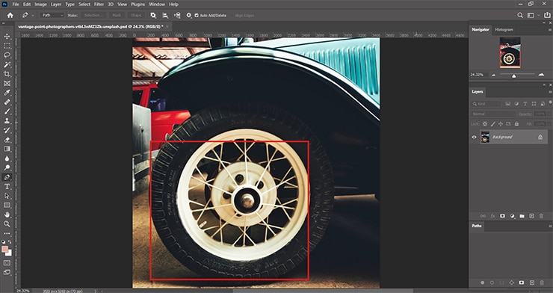Open the Plugins menu
553x293 pixels.
138,4
